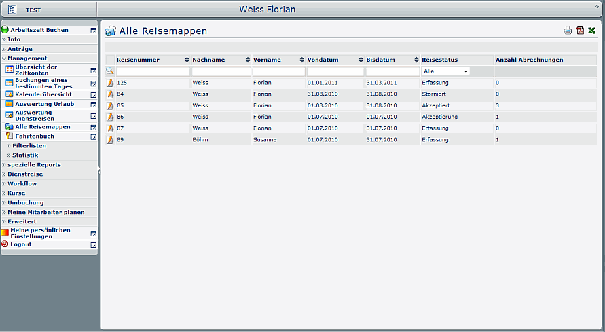Viewport: 605px width, 332px height.
Task: Expand the Workflow section in sidebar
Action: pyautogui.click(x=22, y=184)
